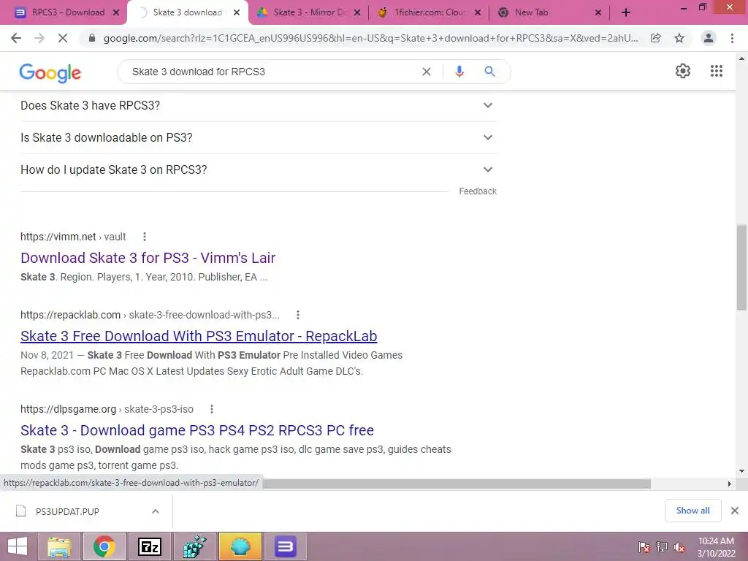Screen dimensions: 748x561
Task: Click the Action Center flag tray icon
Action: tap(644, 547)
